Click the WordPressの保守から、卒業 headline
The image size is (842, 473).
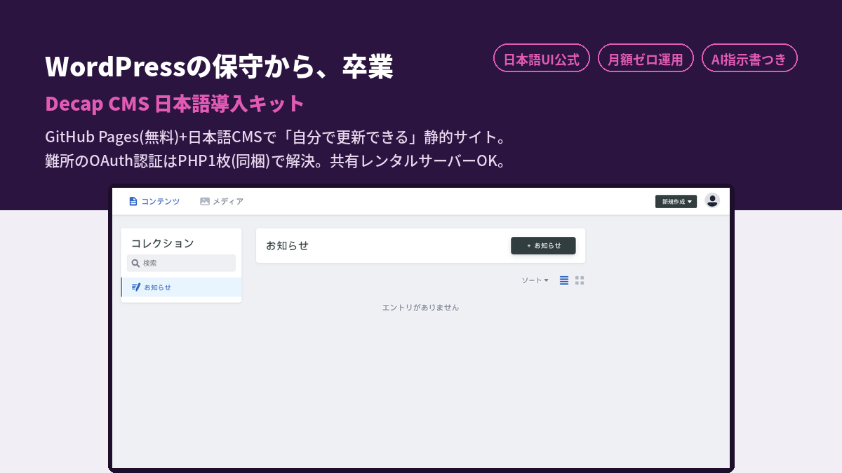[x=219, y=67]
